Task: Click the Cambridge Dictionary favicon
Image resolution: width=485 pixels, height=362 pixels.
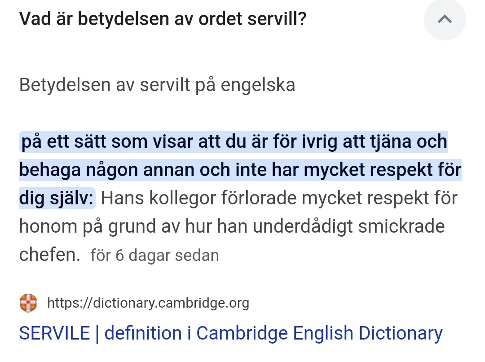Action: tap(29, 303)
